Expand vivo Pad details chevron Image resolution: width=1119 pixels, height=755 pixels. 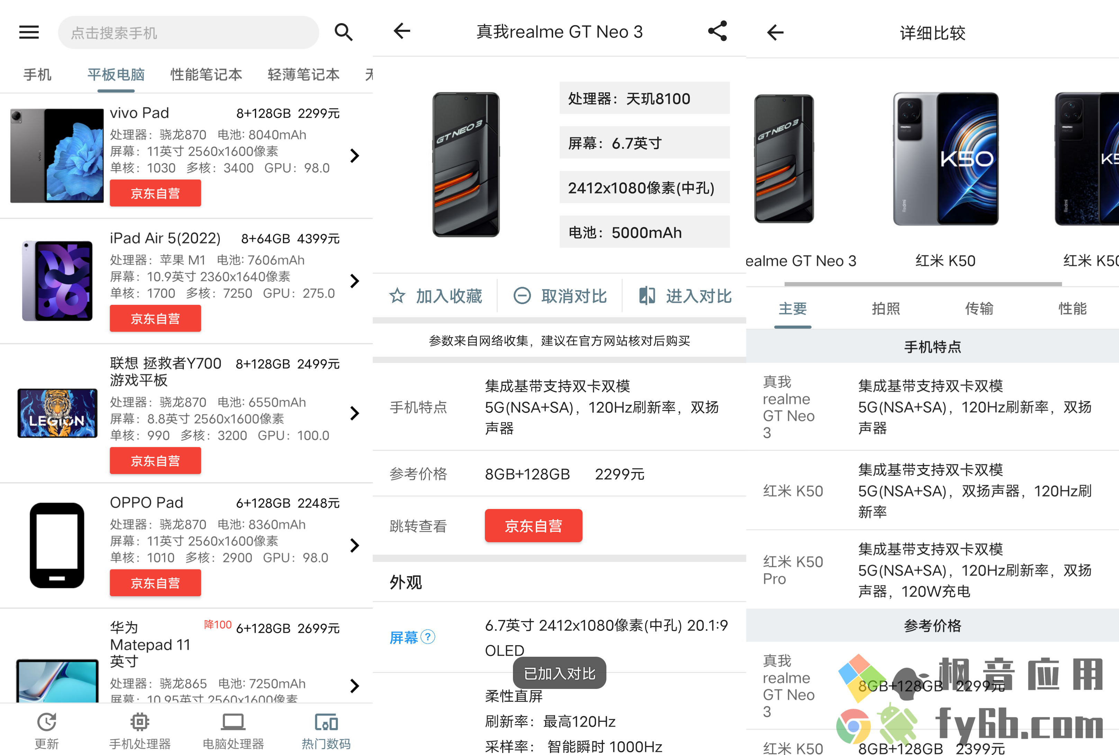(x=355, y=155)
